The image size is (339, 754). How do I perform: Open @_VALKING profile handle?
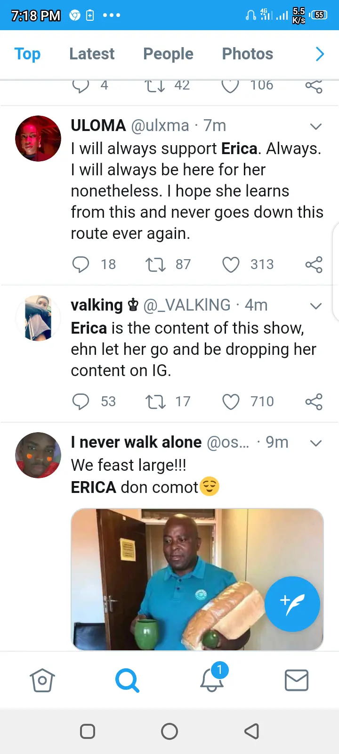click(x=186, y=305)
